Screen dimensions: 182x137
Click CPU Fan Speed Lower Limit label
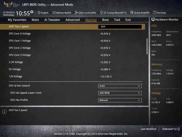click(26, 93)
